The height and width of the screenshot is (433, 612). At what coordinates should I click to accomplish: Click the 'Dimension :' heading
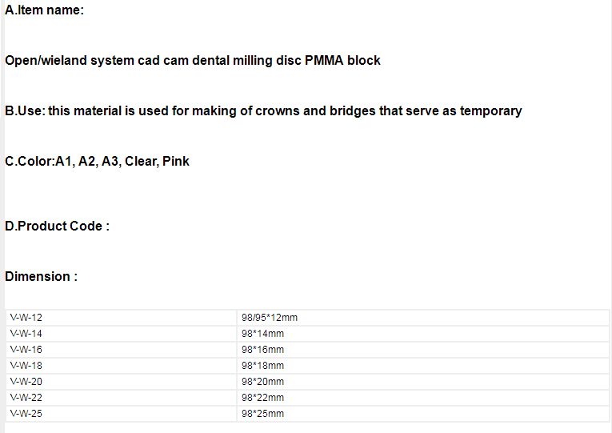point(41,276)
